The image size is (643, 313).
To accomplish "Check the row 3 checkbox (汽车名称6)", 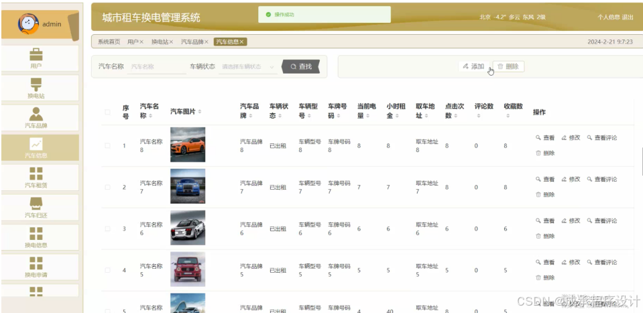I will [x=107, y=229].
